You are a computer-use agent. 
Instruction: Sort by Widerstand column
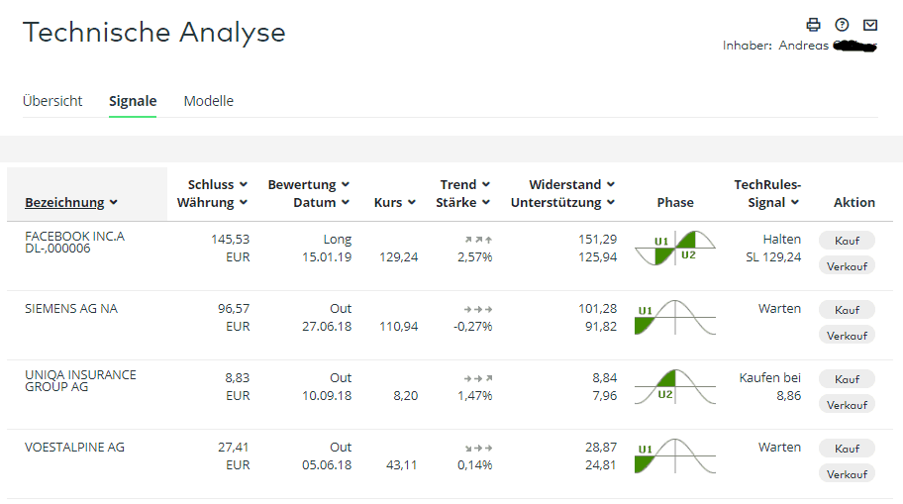pos(572,184)
